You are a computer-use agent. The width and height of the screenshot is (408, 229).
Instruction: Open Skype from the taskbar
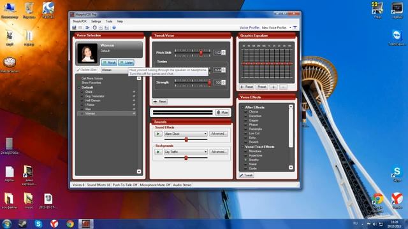click(38, 224)
